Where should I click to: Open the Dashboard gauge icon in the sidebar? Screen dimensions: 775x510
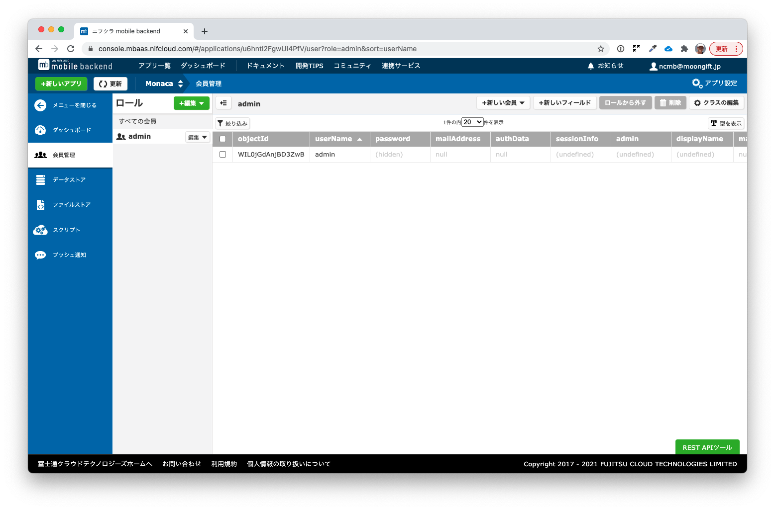(x=40, y=130)
